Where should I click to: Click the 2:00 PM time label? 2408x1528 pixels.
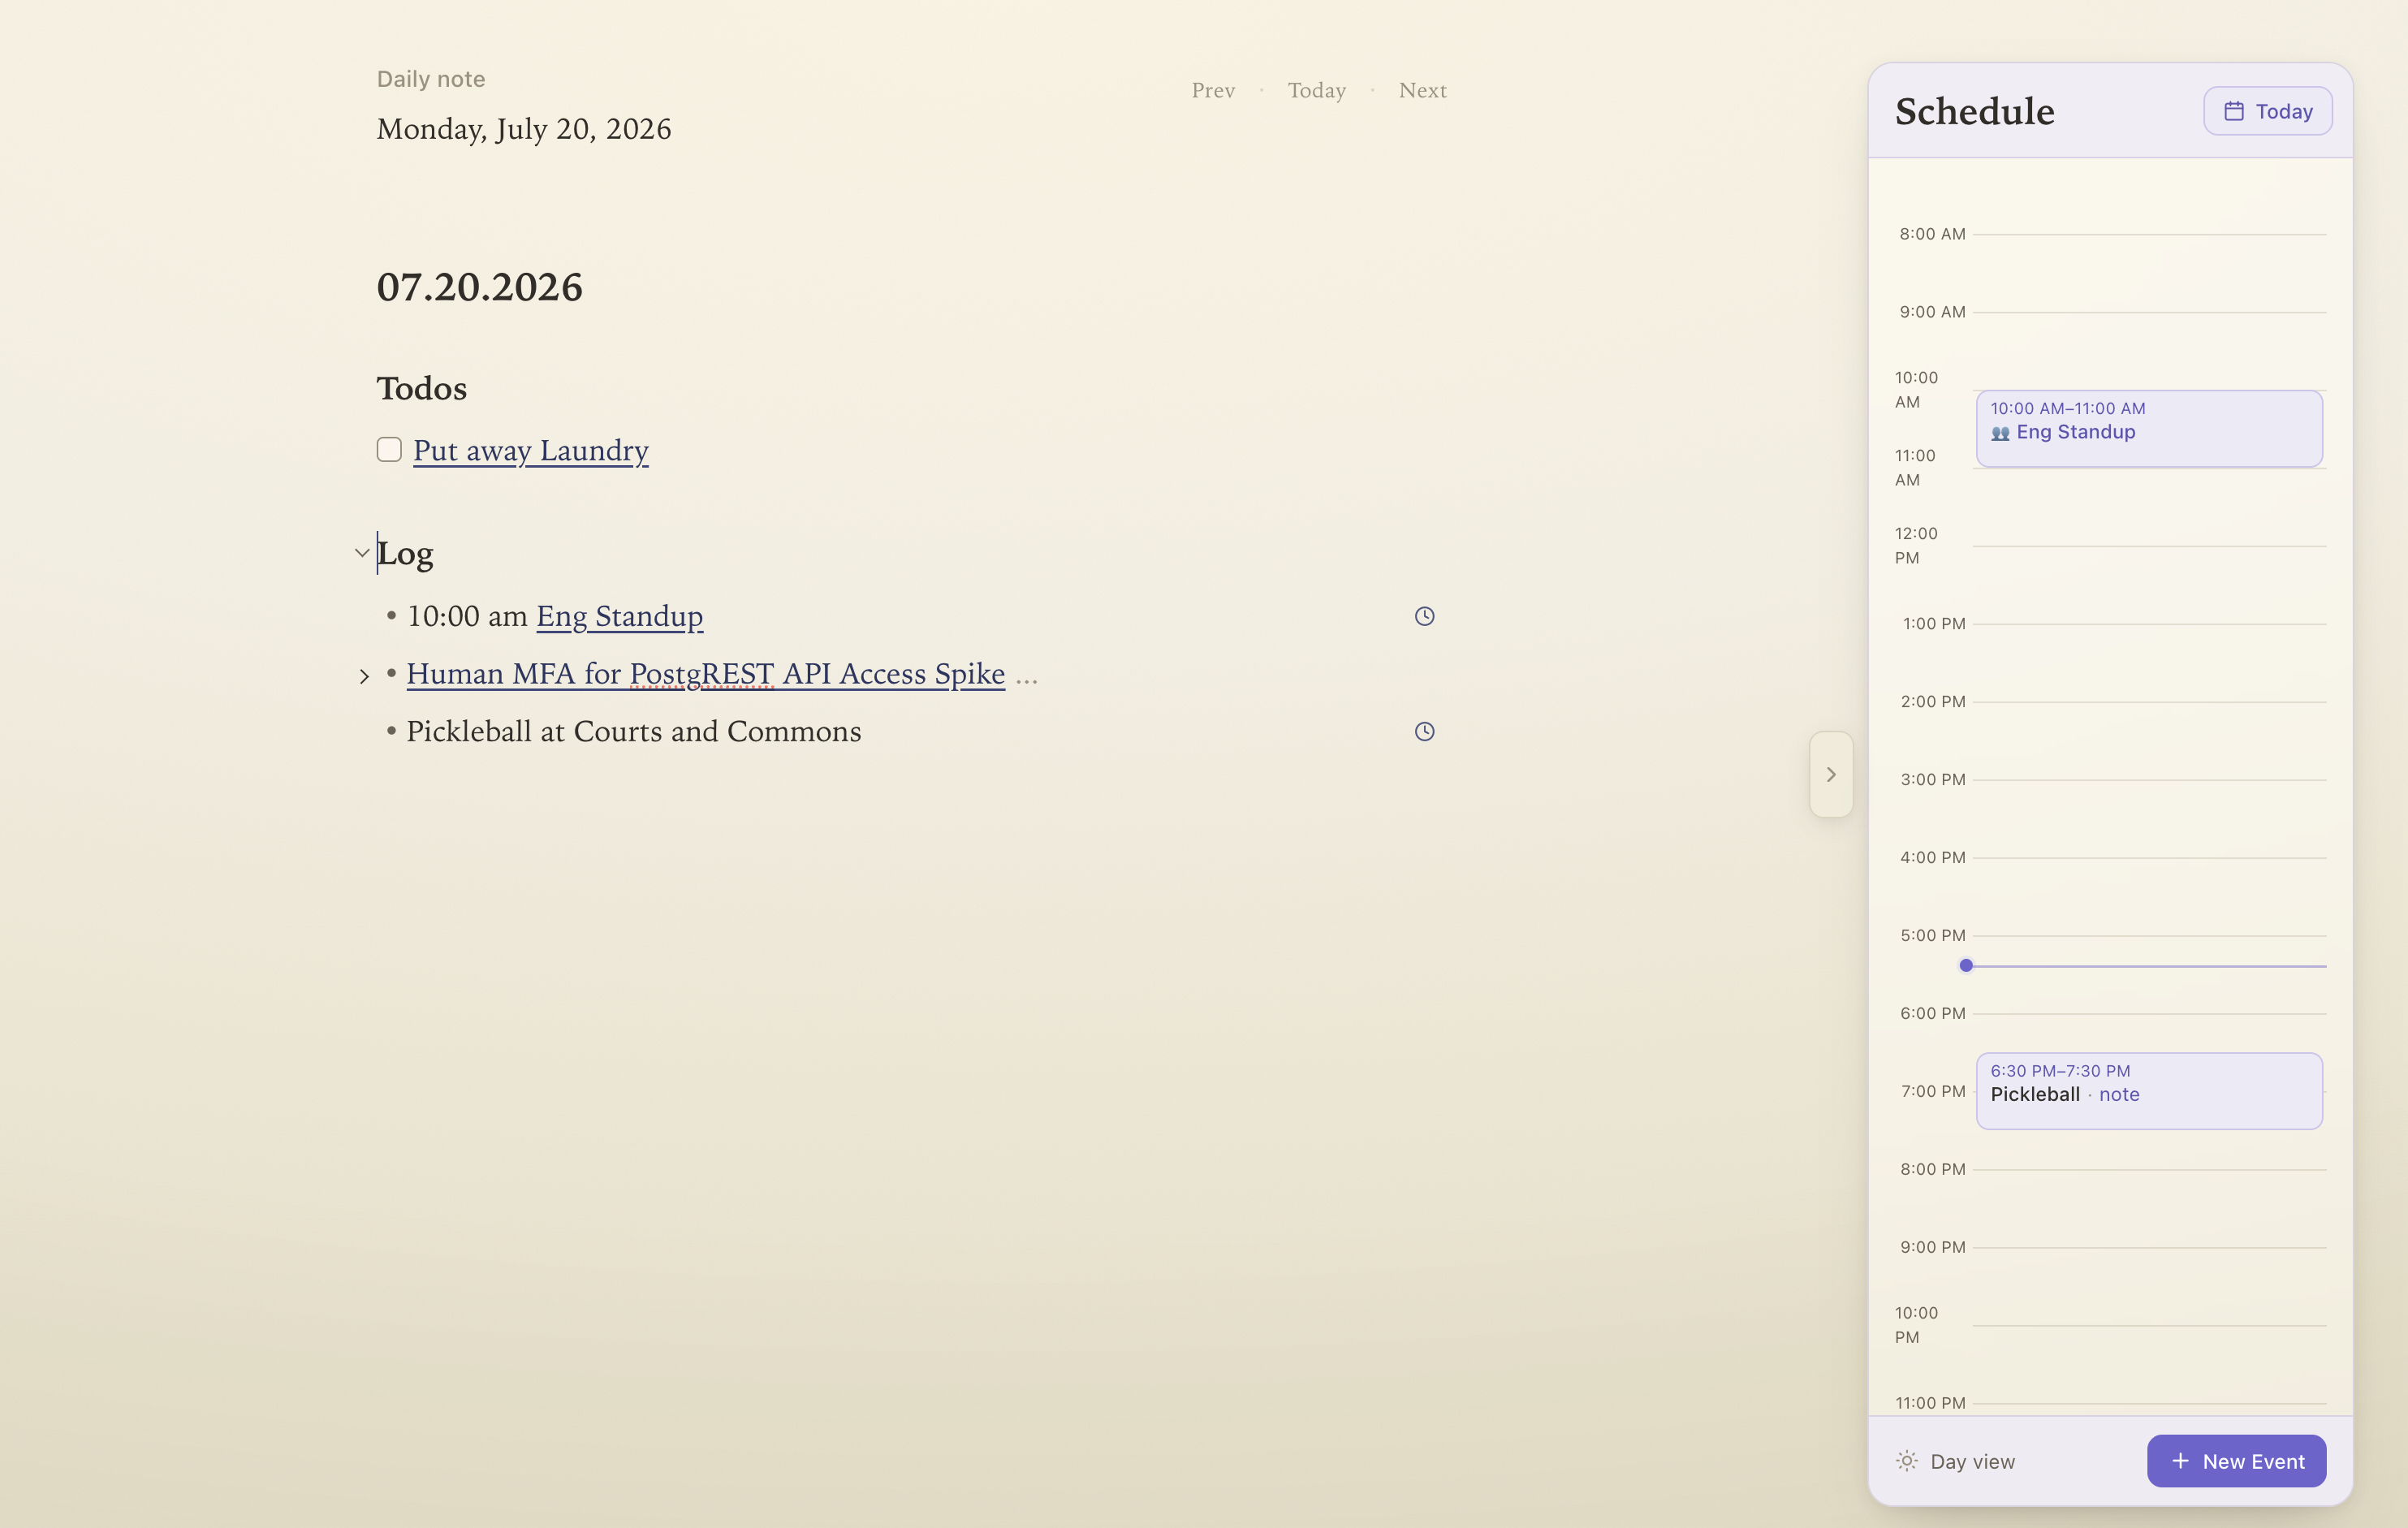(1933, 702)
